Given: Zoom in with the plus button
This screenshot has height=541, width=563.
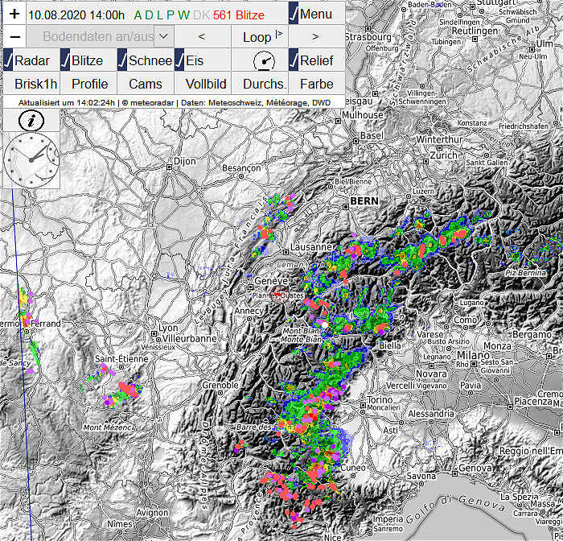Looking at the screenshot, I should tap(14, 14).
